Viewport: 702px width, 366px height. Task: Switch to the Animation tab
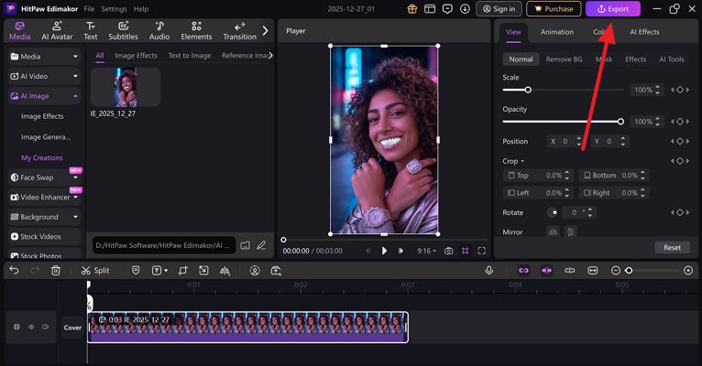557,32
